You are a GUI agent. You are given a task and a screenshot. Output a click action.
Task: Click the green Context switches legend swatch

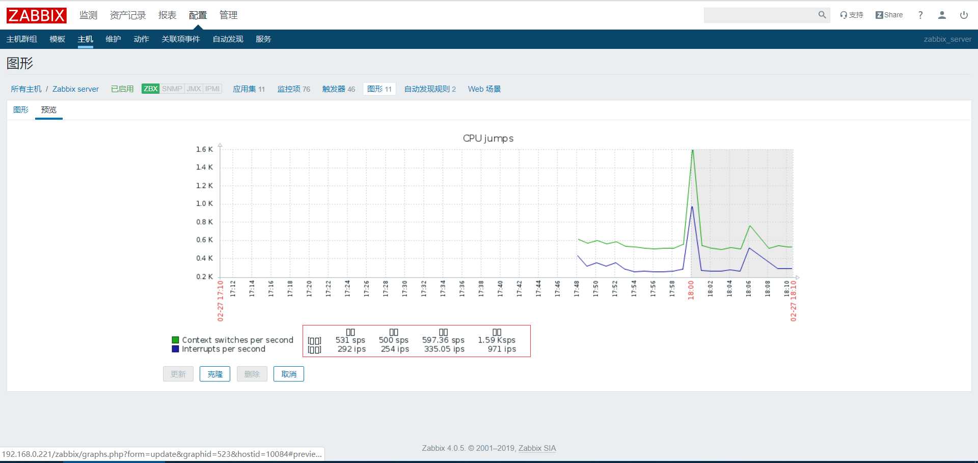[175, 340]
